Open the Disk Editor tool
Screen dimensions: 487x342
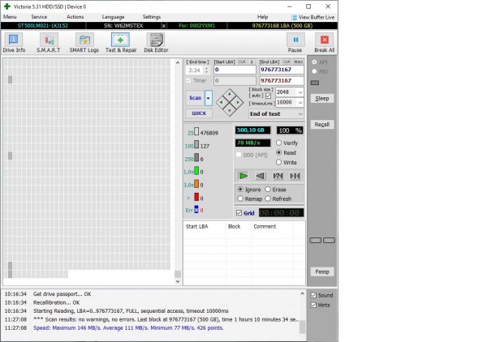pyautogui.click(x=156, y=43)
